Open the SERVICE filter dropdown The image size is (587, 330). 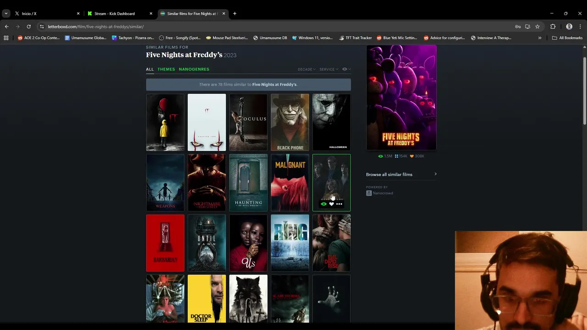329,69
